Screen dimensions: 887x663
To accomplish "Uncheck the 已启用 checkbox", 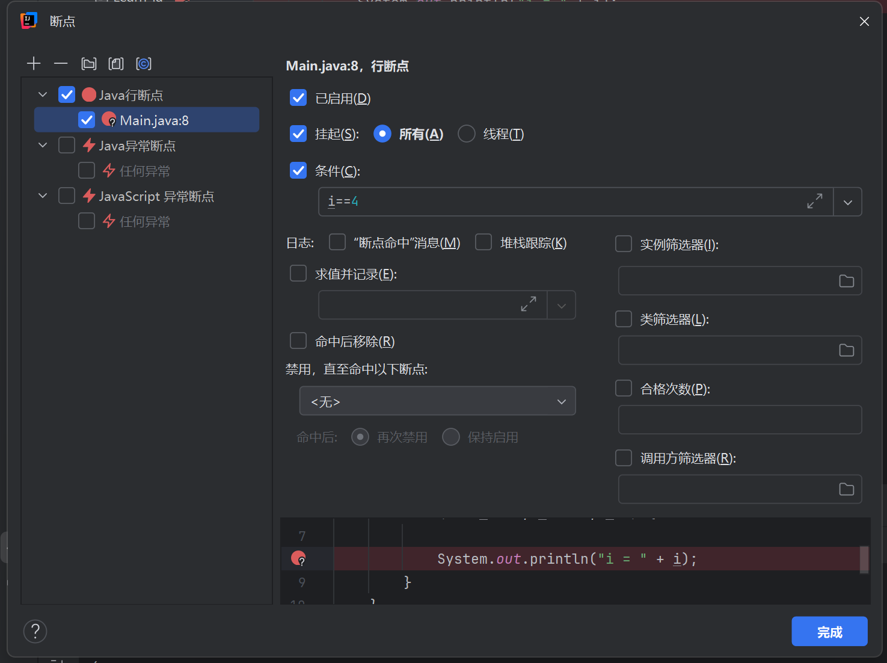I will pyautogui.click(x=298, y=97).
